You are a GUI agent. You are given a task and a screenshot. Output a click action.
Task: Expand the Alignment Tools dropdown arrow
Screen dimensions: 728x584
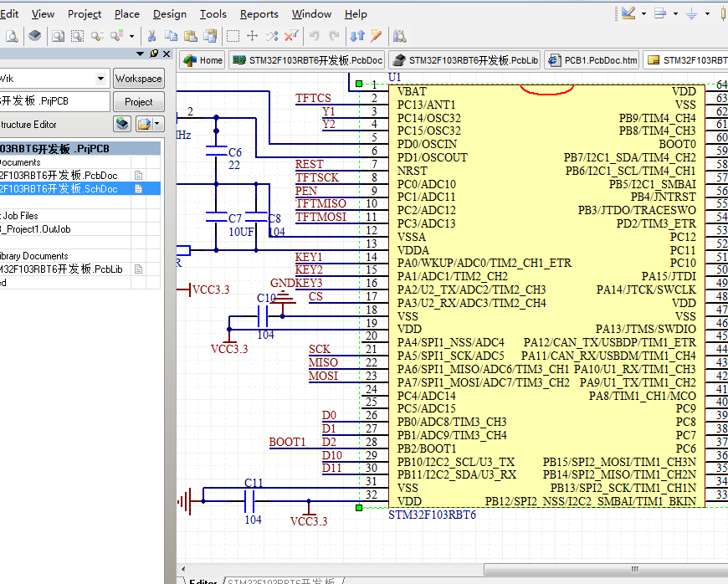[x=675, y=14]
